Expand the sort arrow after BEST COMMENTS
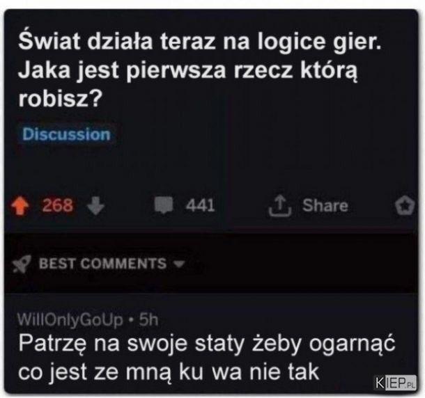Image resolution: width=425 pixels, height=398 pixels. [178, 264]
